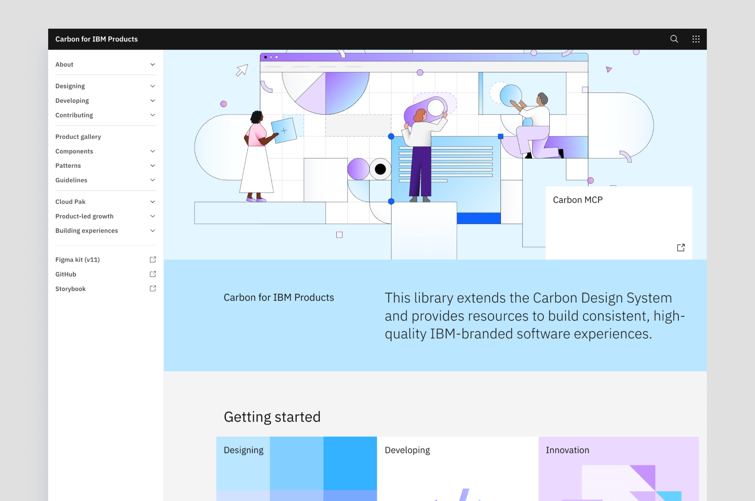Select Guidelines in the side navigation
The height and width of the screenshot is (501, 755).
point(106,180)
